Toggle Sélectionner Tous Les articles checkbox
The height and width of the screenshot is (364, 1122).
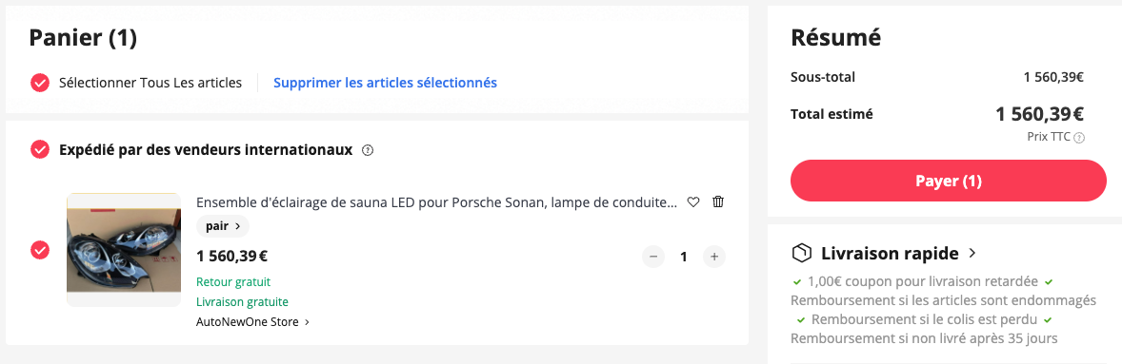point(40,83)
